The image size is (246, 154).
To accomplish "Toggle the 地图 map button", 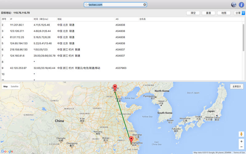I will (224, 13).
